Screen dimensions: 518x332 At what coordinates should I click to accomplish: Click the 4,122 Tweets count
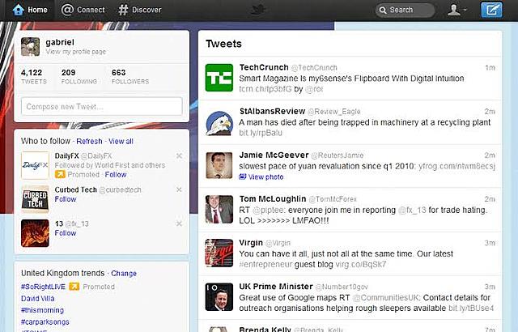34,77
